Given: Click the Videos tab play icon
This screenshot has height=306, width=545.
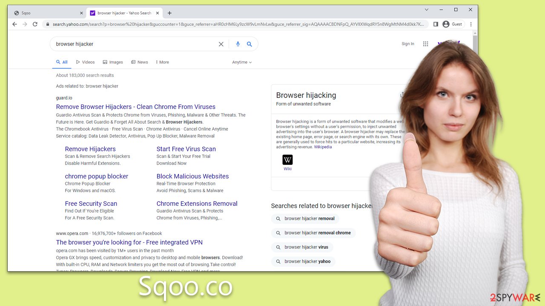Looking at the screenshot, I should (x=78, y=62).
